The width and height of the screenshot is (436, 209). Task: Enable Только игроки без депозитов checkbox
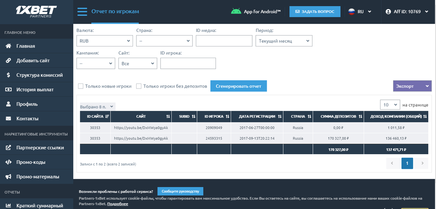139,86
